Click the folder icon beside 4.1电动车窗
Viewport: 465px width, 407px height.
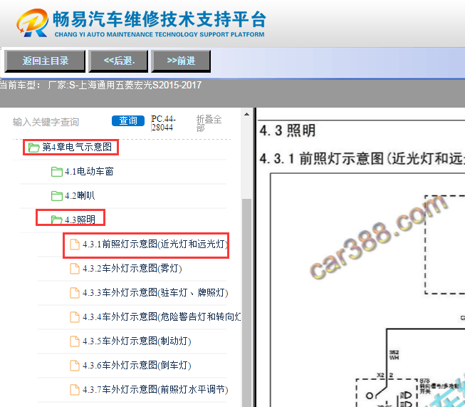57,172
